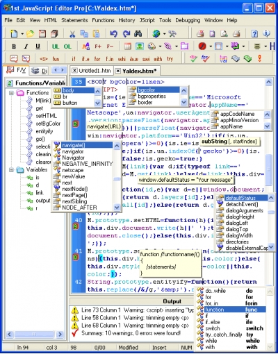Select the output variable in the tree

[43, 201]
